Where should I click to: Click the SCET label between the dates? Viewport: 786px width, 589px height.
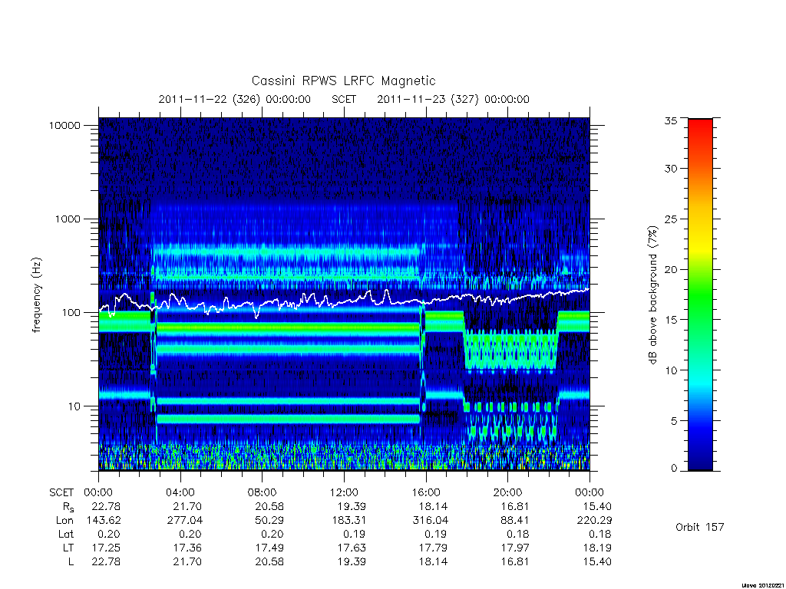click(344, 99)
